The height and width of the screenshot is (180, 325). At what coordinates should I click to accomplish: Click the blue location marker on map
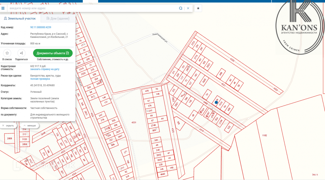pos(216,102)
